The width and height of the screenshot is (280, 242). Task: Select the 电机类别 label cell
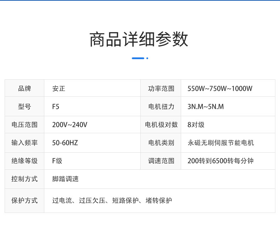(161, 143)
